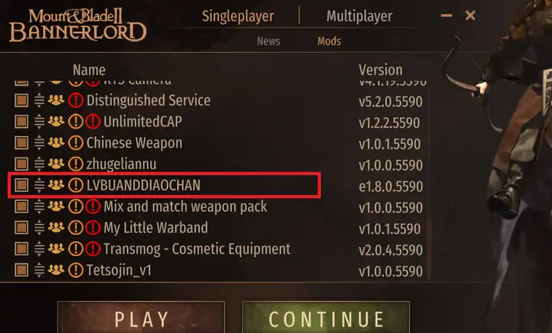
Task: Start the game with the PLAY button
Action: pos(142,318)
